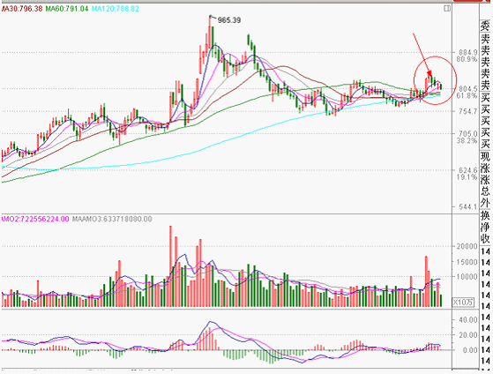
Task: Click the 40.00 MACD axis label
Action: [468, 320]
